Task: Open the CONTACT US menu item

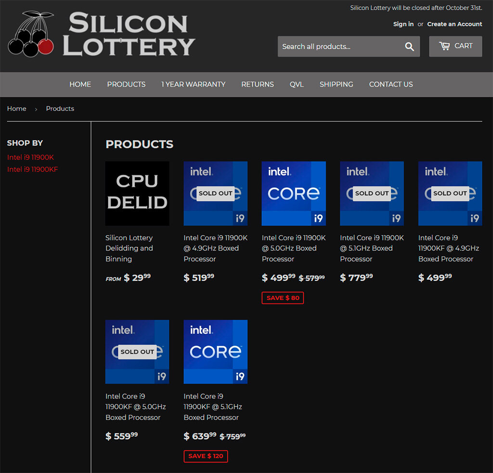Action: coord(391,84)
